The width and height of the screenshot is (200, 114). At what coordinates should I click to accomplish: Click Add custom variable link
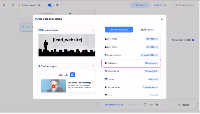pos(181,40)
